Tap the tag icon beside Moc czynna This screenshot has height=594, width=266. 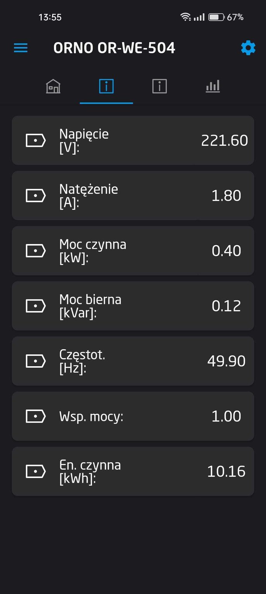[36, 251]
